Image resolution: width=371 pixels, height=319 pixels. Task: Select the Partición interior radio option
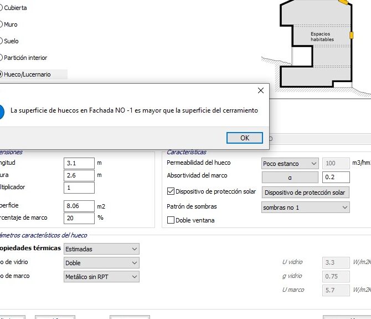(23, 58)
